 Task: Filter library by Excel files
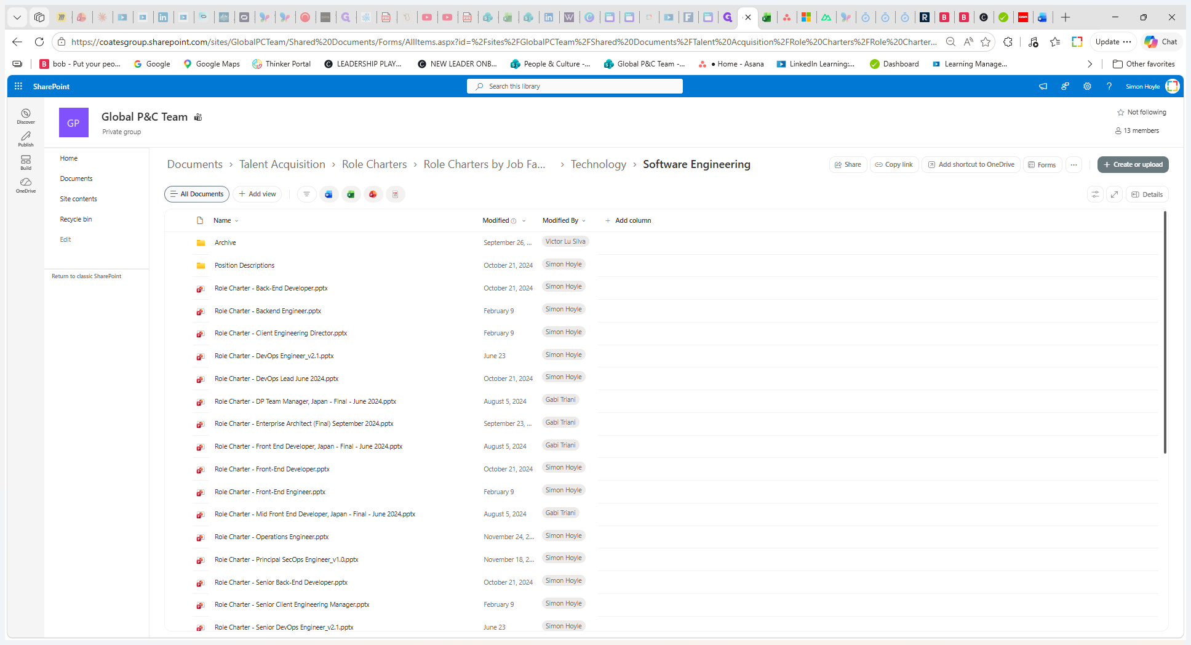pyautogui.click(x=351, y=194)
